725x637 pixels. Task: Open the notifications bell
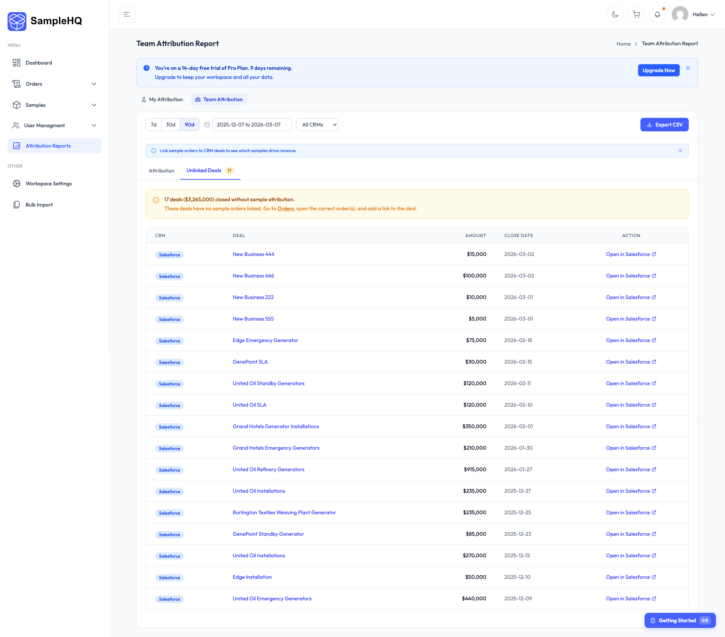(x=657, y=14)
